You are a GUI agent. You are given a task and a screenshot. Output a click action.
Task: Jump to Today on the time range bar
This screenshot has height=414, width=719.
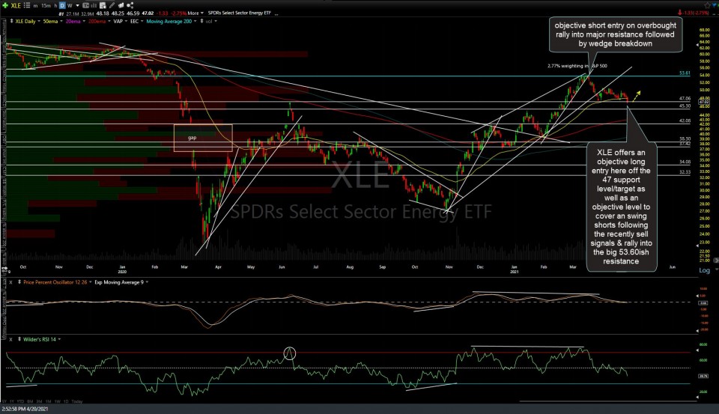pos(77,401)
